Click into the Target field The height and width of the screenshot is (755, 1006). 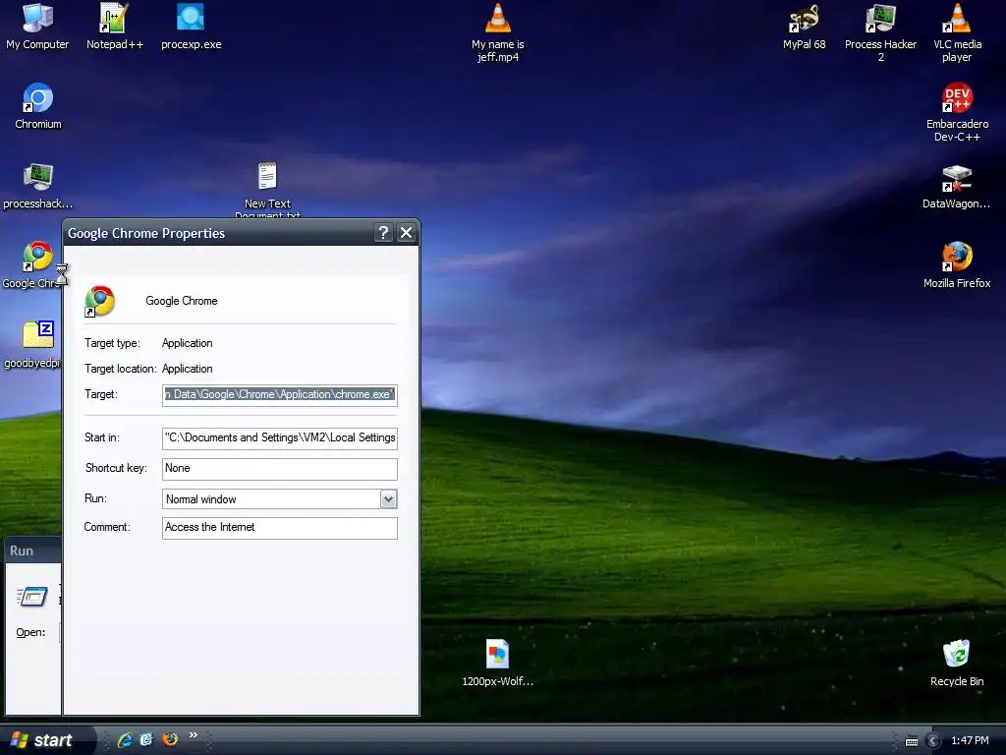pyautogui.click(x=280, y=394)
